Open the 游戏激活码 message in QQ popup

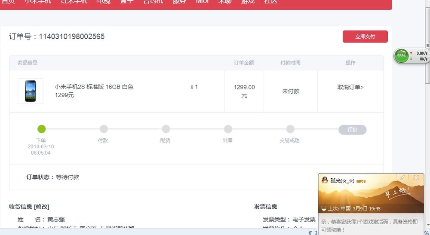coord(369,226)
